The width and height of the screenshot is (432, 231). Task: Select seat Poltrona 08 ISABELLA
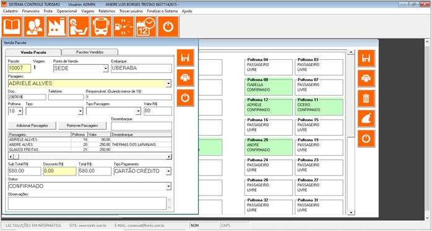click(x=269, y=87)
